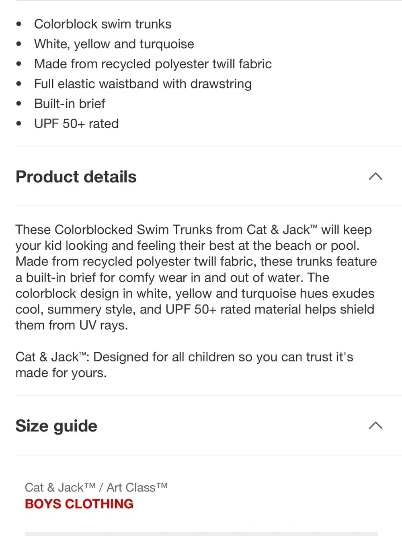
Task: Click the bullet dot beside Built-in brief
Action: pyautogui.click(x=19, y=104)
